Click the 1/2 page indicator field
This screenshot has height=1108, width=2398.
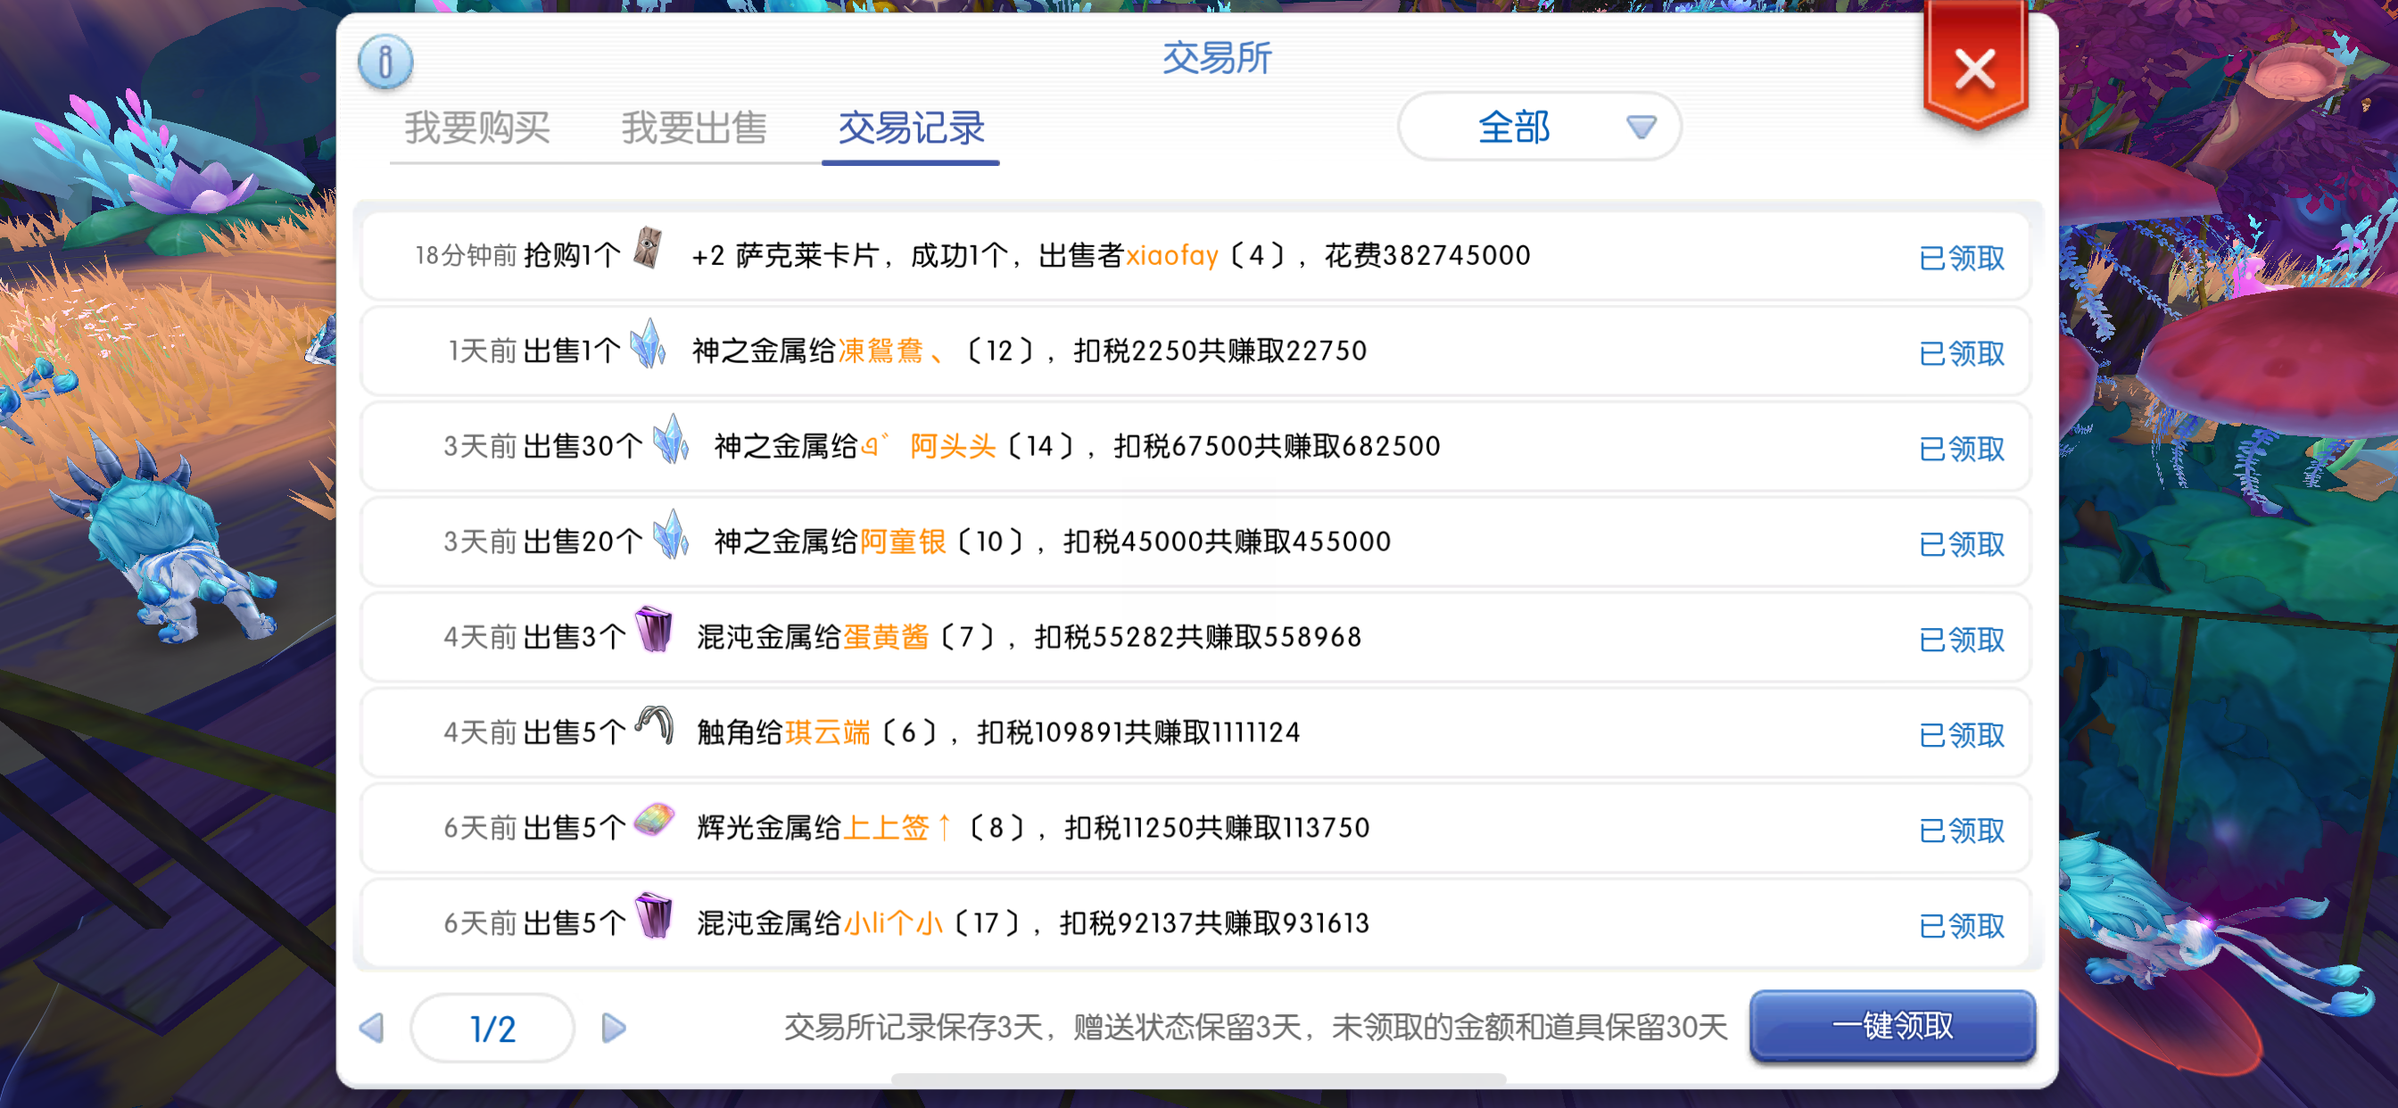point(492,1028)
